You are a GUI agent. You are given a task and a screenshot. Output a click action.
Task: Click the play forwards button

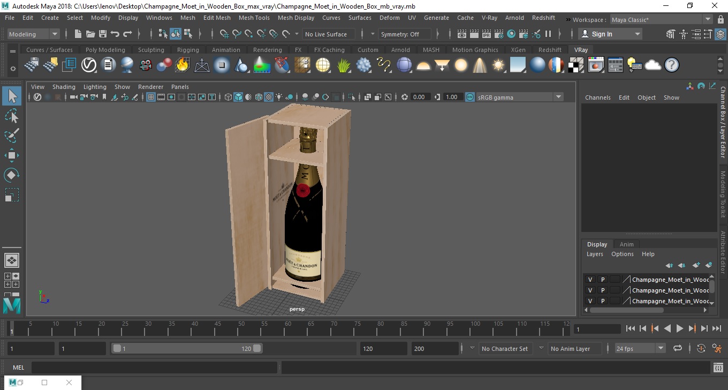[680, 328]
